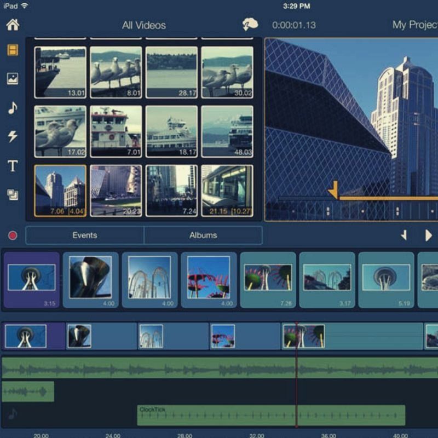Click the ClockTick audio clip
The width and height of the screenshot is (438, 438).
click(271, 416)
